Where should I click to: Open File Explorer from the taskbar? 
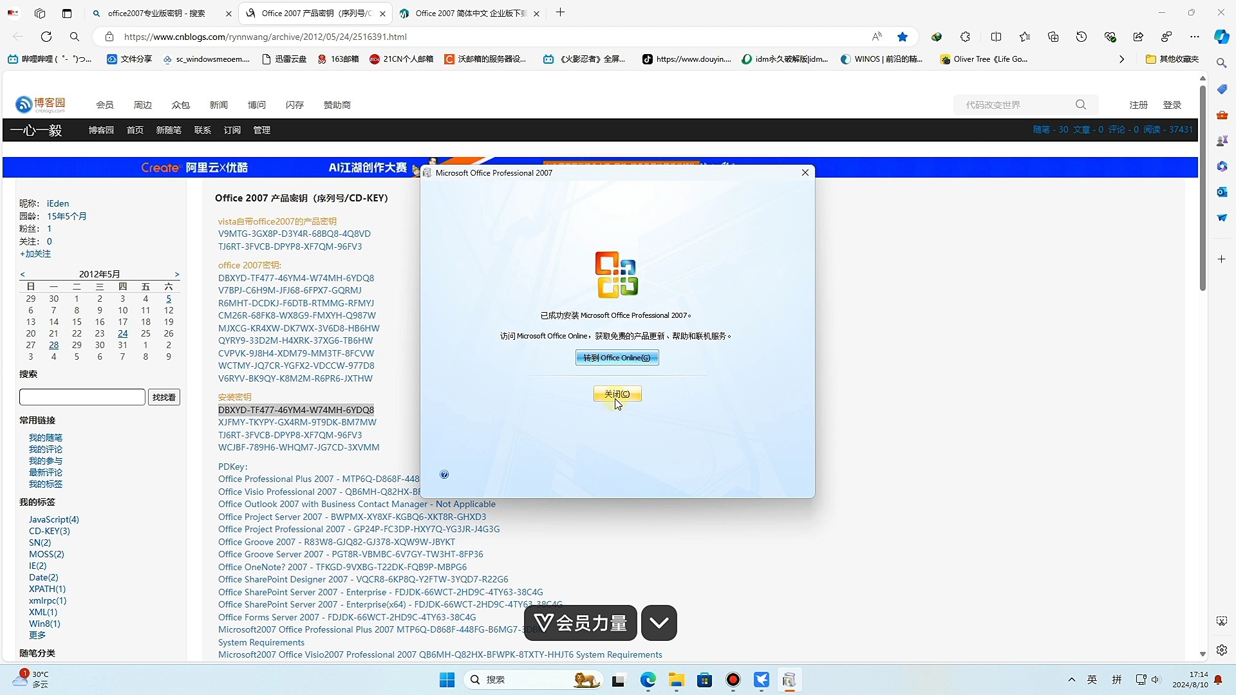pos(676,680)
